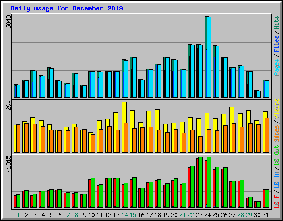Click day 12 on the x-axis
The width and height of the screenshot is (283, 221).
108,215
